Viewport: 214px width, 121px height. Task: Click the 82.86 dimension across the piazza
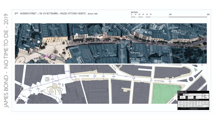56,81
